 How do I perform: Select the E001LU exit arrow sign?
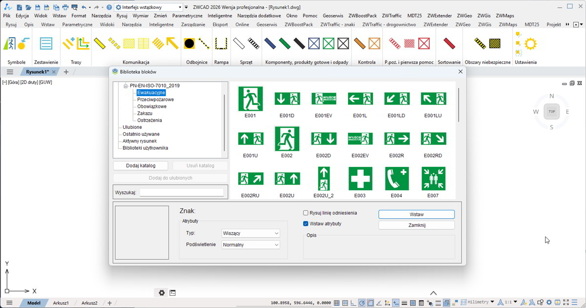(433, 99)
